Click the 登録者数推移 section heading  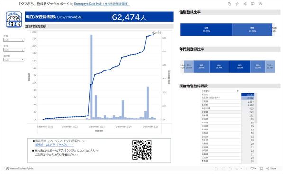[36, 26]
